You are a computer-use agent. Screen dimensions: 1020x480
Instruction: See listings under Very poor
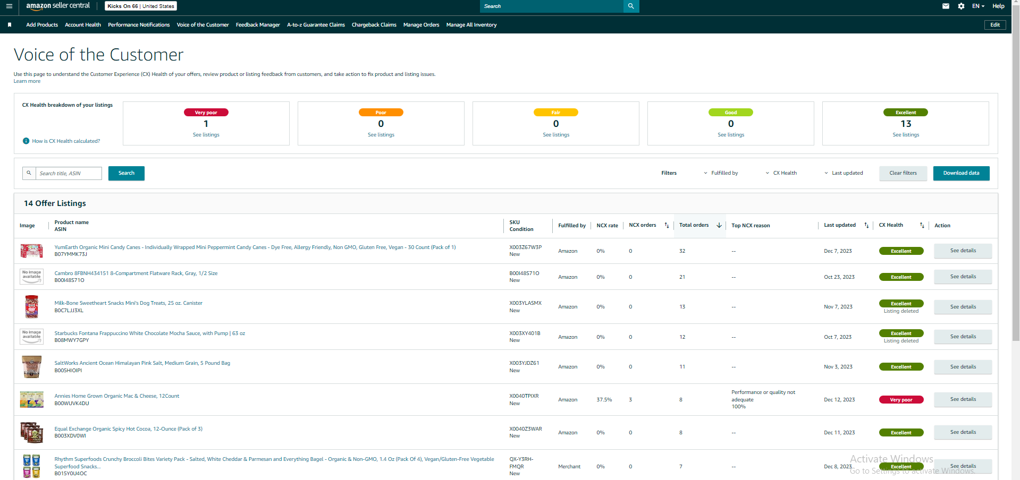point(206,135)
